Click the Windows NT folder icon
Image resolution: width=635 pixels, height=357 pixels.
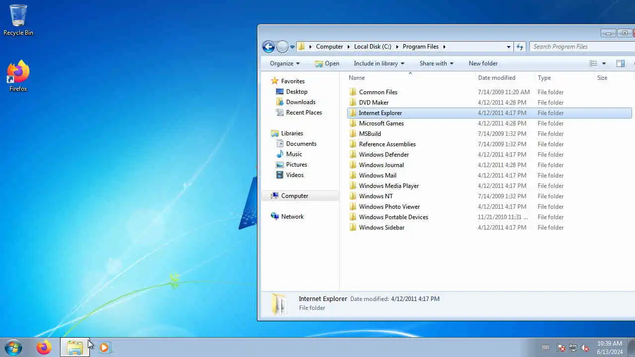(353, 196)
